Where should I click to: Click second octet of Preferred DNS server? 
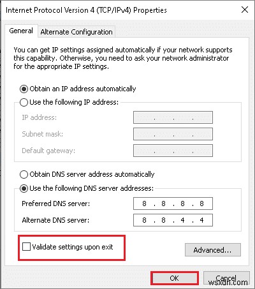(x=163, y=204)
